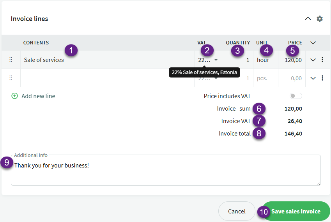Click into the Additional info text area
This screenshot has width=331, height=222.
165,173
